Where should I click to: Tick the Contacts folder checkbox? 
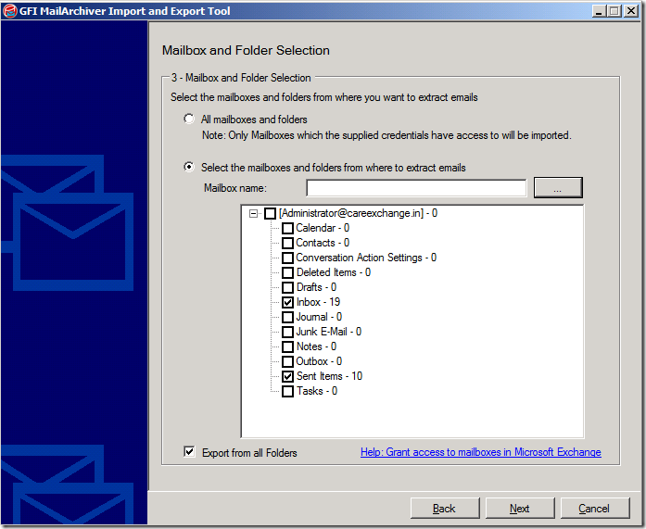tap(287, 243)
